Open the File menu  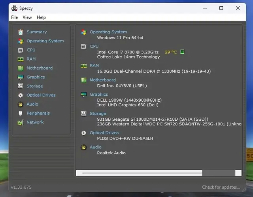tap(14, 17)
